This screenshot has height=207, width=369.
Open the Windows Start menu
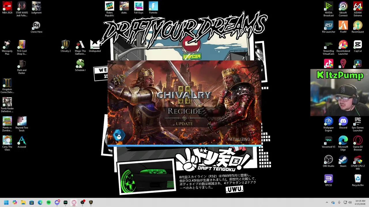pos(6,202)
